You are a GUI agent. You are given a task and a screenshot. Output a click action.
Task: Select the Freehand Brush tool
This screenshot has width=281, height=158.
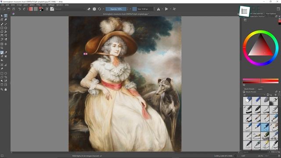tap(2, 24)
